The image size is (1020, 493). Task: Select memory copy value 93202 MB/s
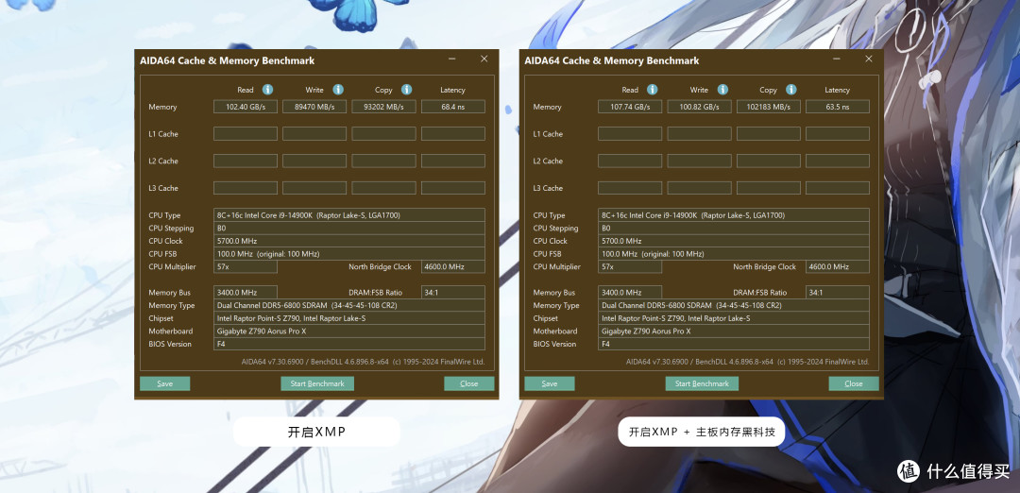[x=383, y=107]
